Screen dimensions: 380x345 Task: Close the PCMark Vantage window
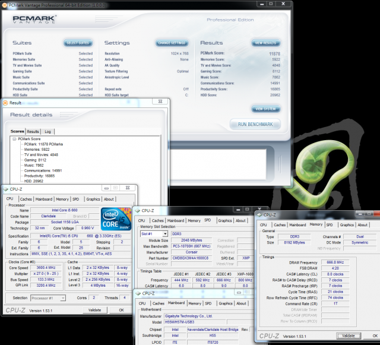pyautogui.click(x=283, y=4)
